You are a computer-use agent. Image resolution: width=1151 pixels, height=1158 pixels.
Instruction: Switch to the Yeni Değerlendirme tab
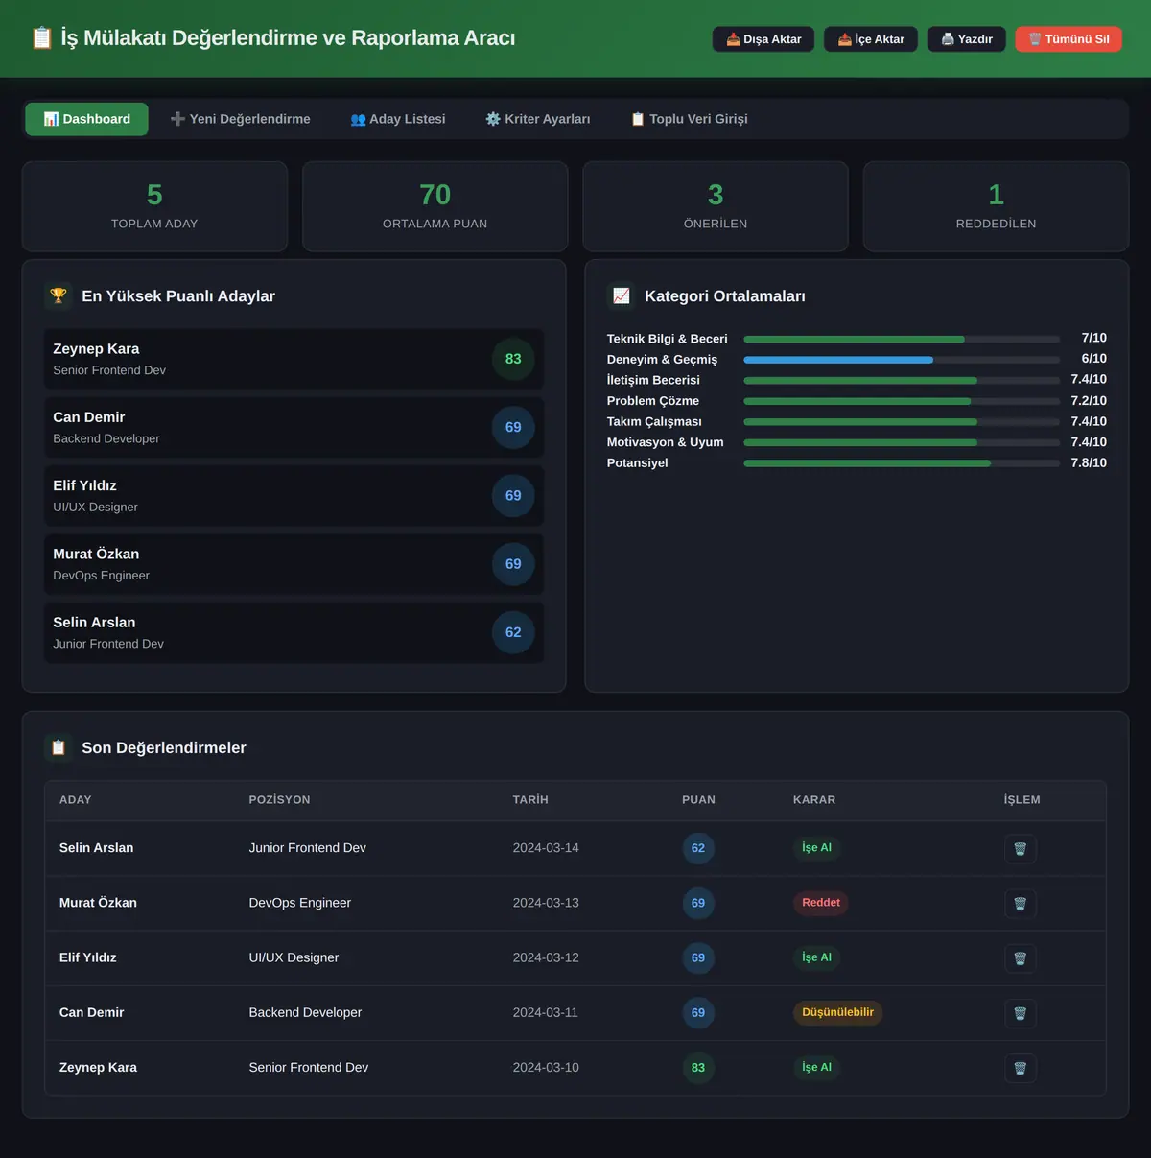241,119
